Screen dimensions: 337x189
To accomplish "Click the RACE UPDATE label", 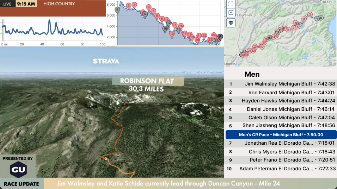I will (22, 184).
